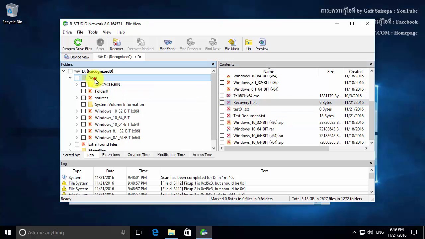Open the File menu
425x239 pixels.
(x=80, y=32)
